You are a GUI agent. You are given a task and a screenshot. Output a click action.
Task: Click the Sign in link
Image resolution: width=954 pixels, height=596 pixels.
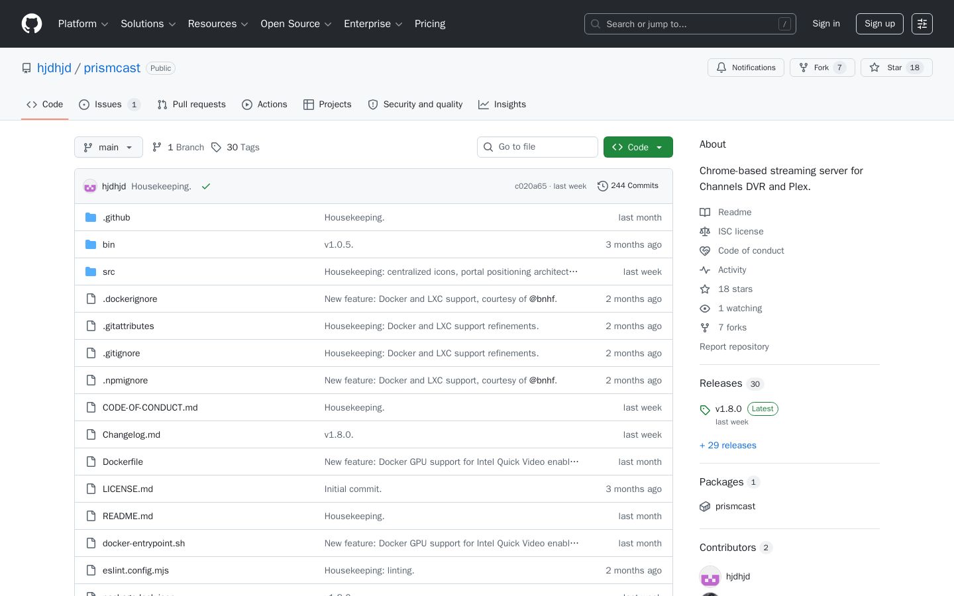pyautogui.click(x=826, y=24)
